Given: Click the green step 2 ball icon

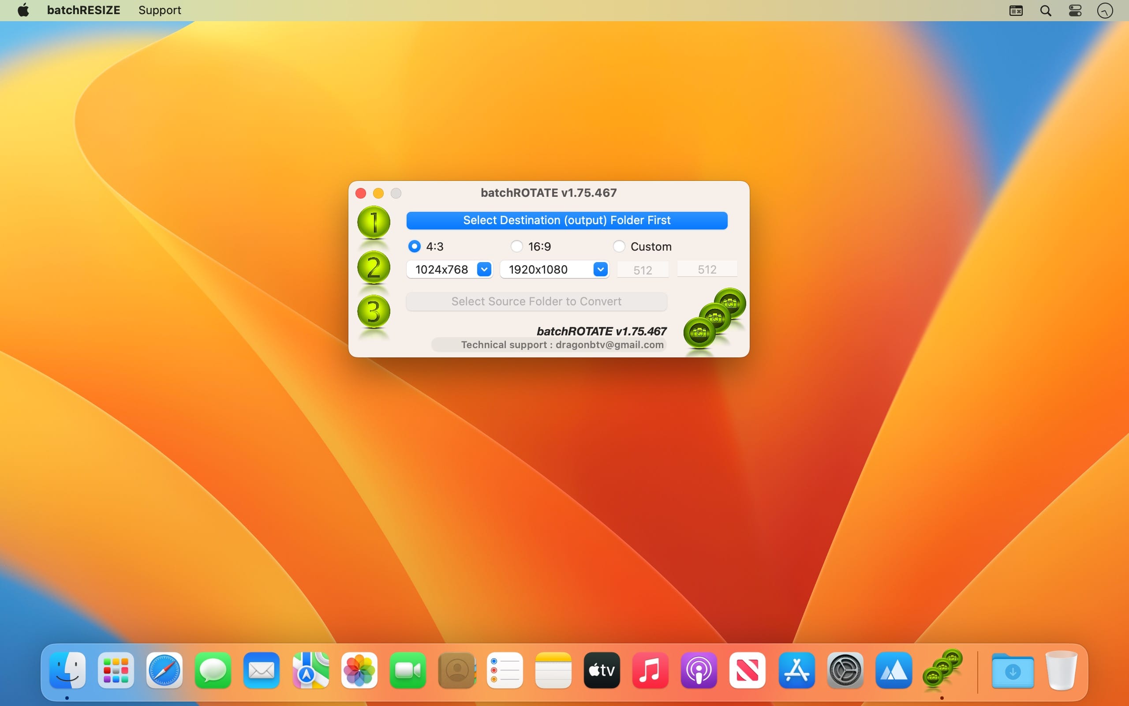Looking at the screenshot, I should tap(374, 267).
